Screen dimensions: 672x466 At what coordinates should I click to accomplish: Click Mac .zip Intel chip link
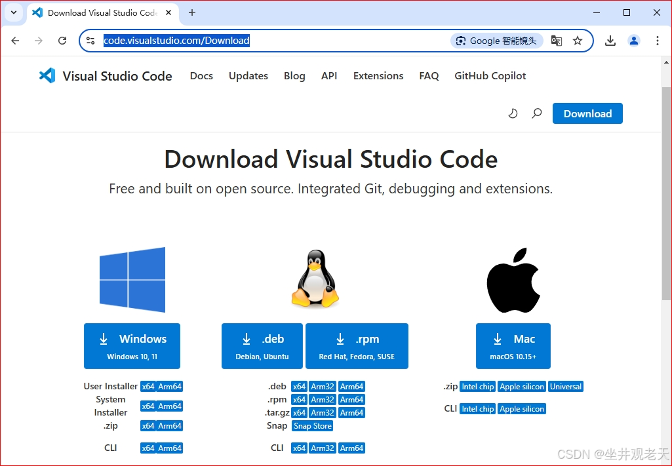click(x=477, y=386)
